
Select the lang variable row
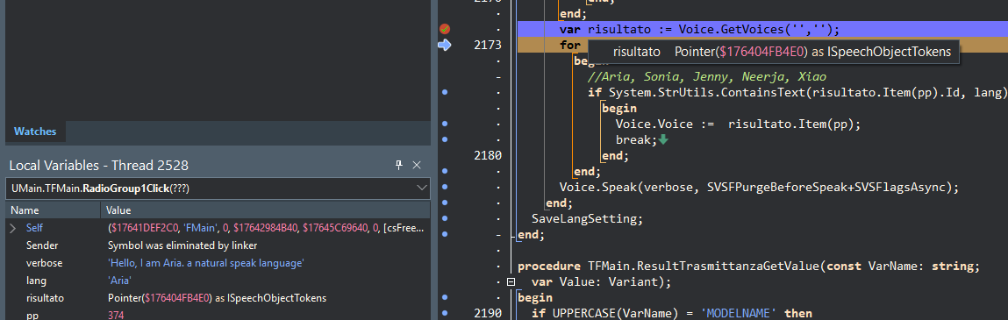click(x=218, y=281)
